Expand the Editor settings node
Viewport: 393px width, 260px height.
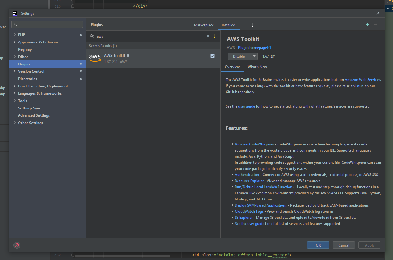(15, 57)
